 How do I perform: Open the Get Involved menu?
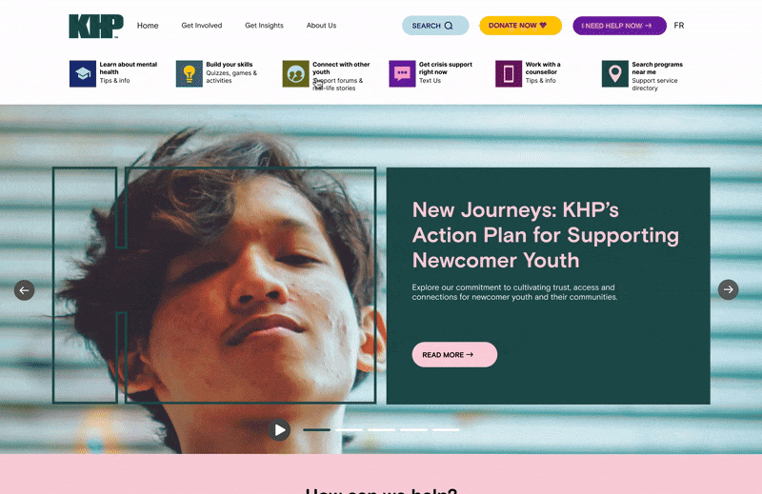click(x=202, y=26)
